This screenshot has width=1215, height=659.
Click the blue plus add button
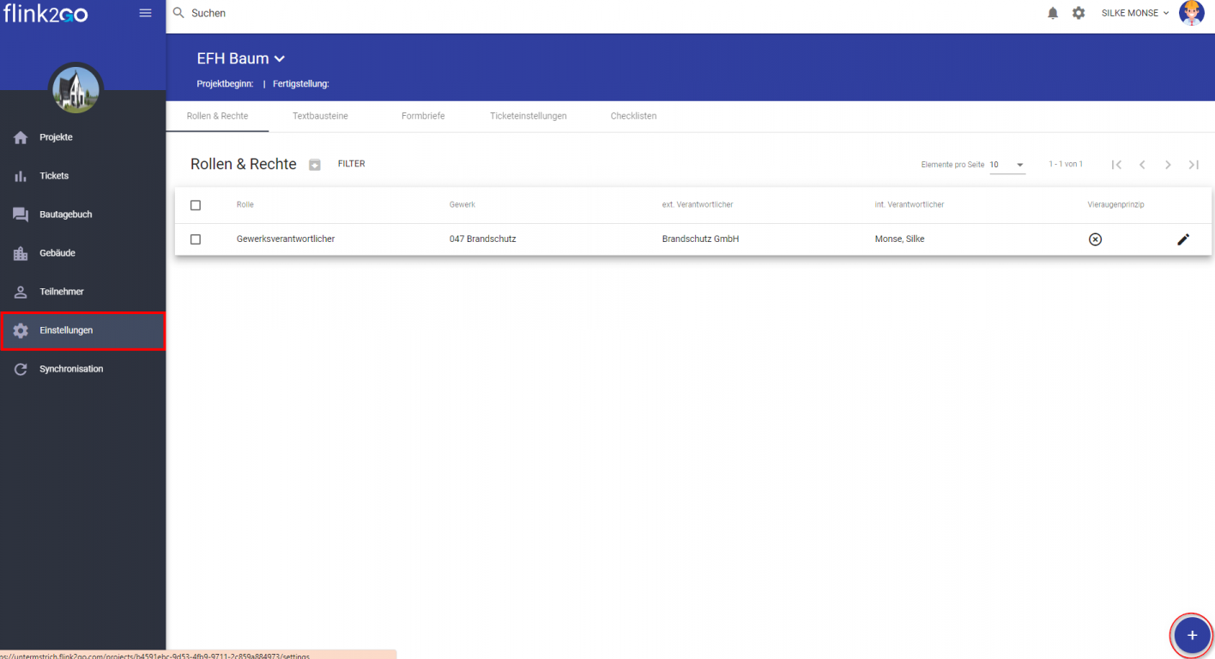click(x=1191, y=635)
